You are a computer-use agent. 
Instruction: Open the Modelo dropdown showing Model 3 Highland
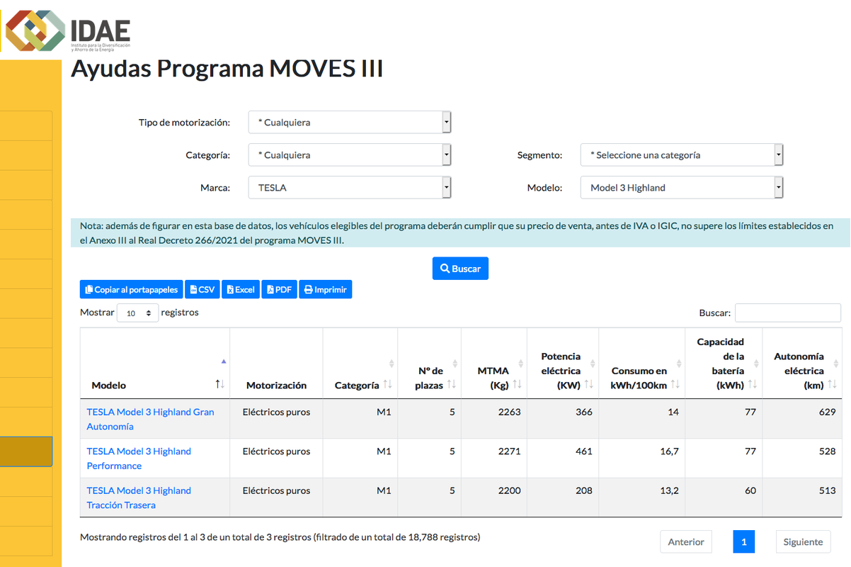(682, 188)
